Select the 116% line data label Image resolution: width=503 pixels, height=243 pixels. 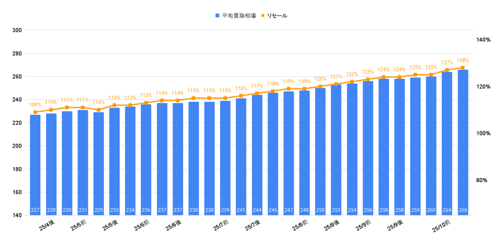[241, 89]
